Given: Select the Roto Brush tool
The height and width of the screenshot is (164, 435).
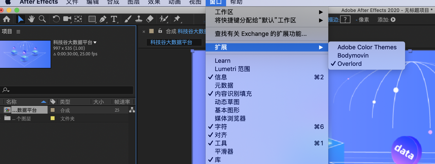Looking at the screenshot, I should pos(163,19).
